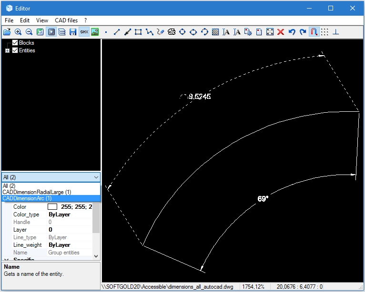This screenshot has height=292, width=365.
Task: Choose CADDimensionArc (1) from dropdown list
Action: pos(27,198)
